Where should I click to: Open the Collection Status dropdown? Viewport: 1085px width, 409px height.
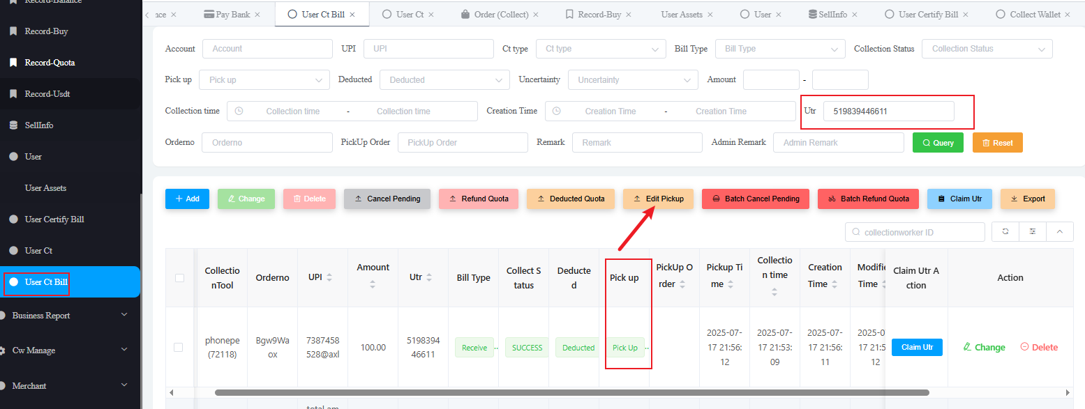pyautogui.click(x=987, y=49)
